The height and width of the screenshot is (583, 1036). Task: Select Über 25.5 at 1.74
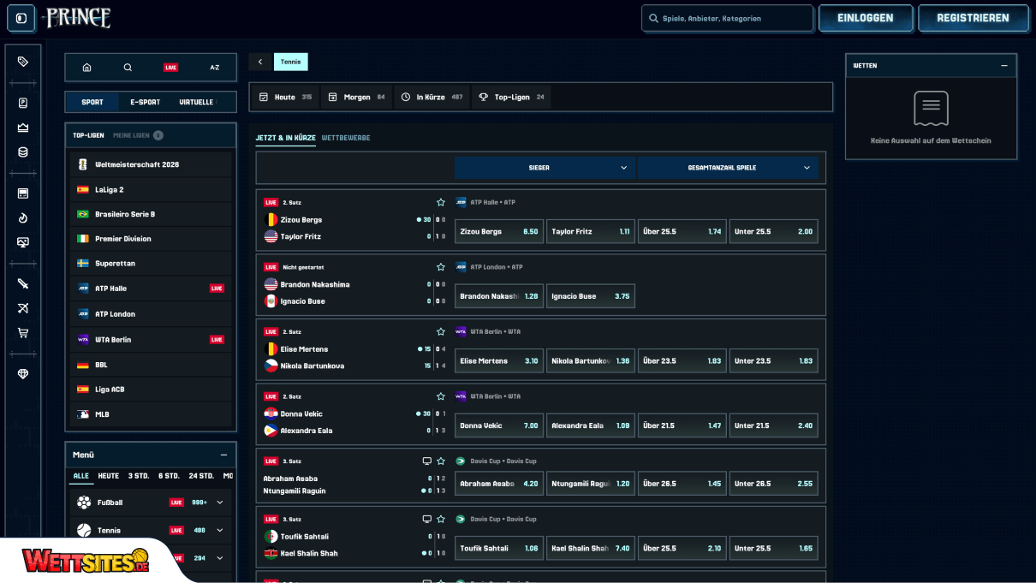coord(682,231)
